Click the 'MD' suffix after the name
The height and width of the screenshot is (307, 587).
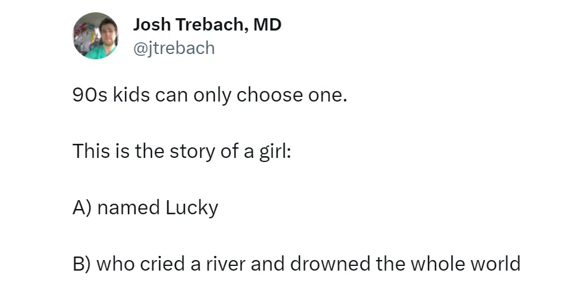(267, 25)
